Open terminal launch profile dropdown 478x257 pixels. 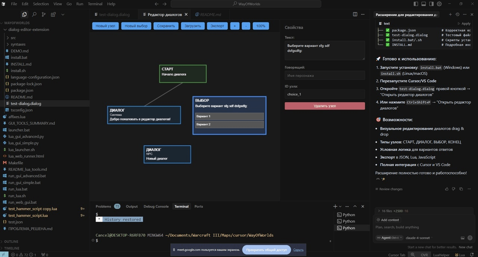click(x=340, y=206)
